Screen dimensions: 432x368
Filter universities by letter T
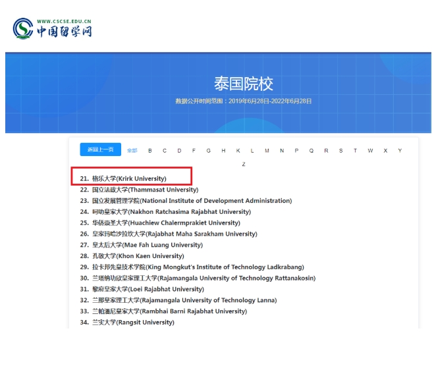tap(355, 151)
